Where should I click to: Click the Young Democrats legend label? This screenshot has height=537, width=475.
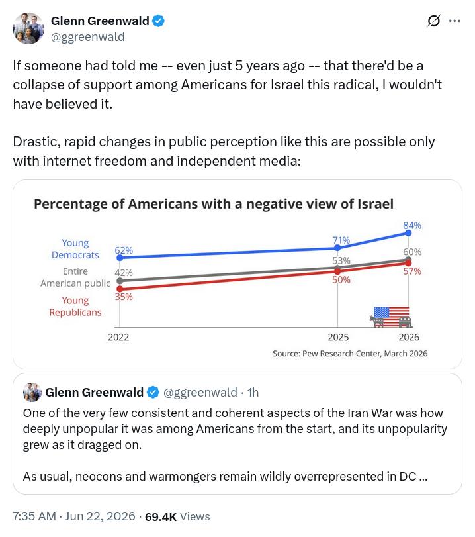(x=75, y=249)
